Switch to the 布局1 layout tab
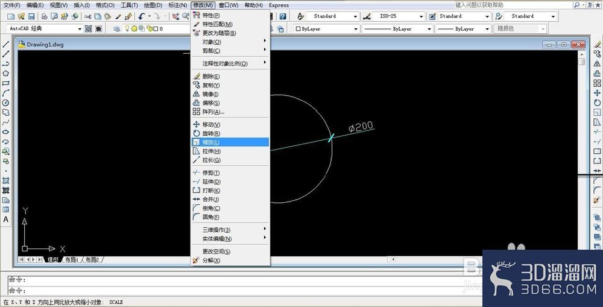603x307 pixels. click(72, 260)
